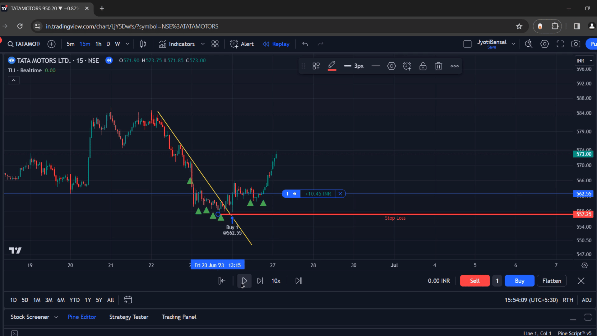597x336 pixels.
Task: Take a chart snapshot with camera icon
Action: click(x=576, y=44)
